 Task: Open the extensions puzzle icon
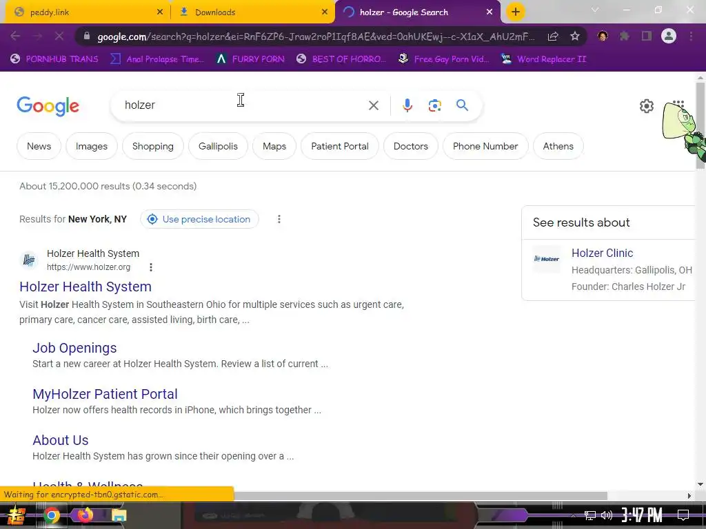coord(624,37)
